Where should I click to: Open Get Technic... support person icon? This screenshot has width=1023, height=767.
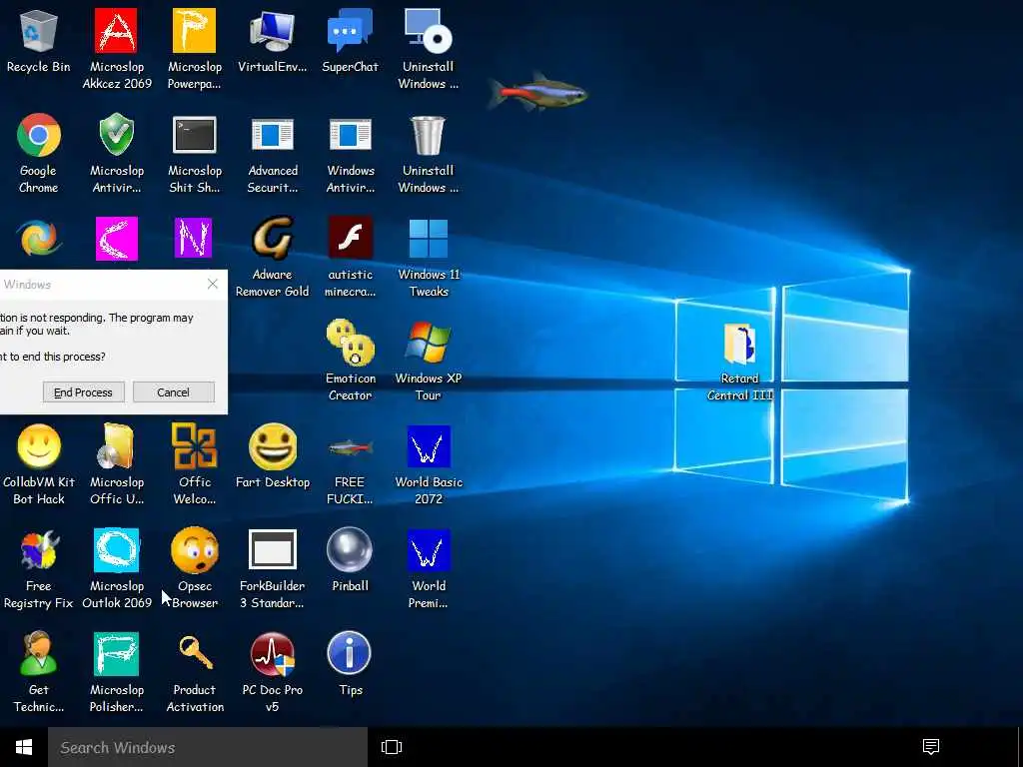point(39,653)
